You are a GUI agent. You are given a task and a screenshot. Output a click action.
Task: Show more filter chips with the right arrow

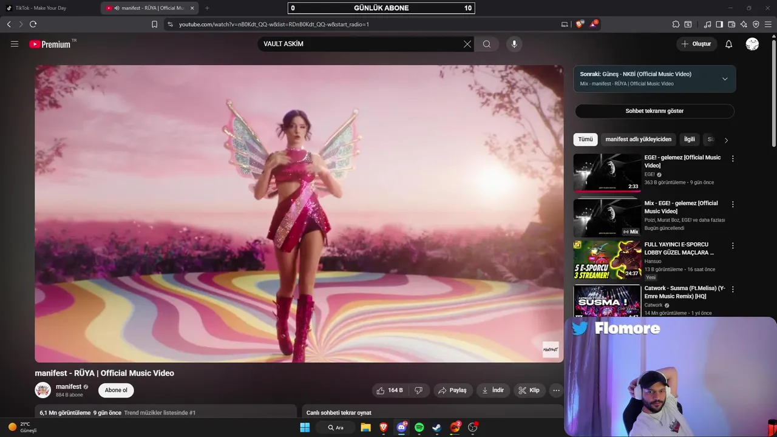point(726,140)
